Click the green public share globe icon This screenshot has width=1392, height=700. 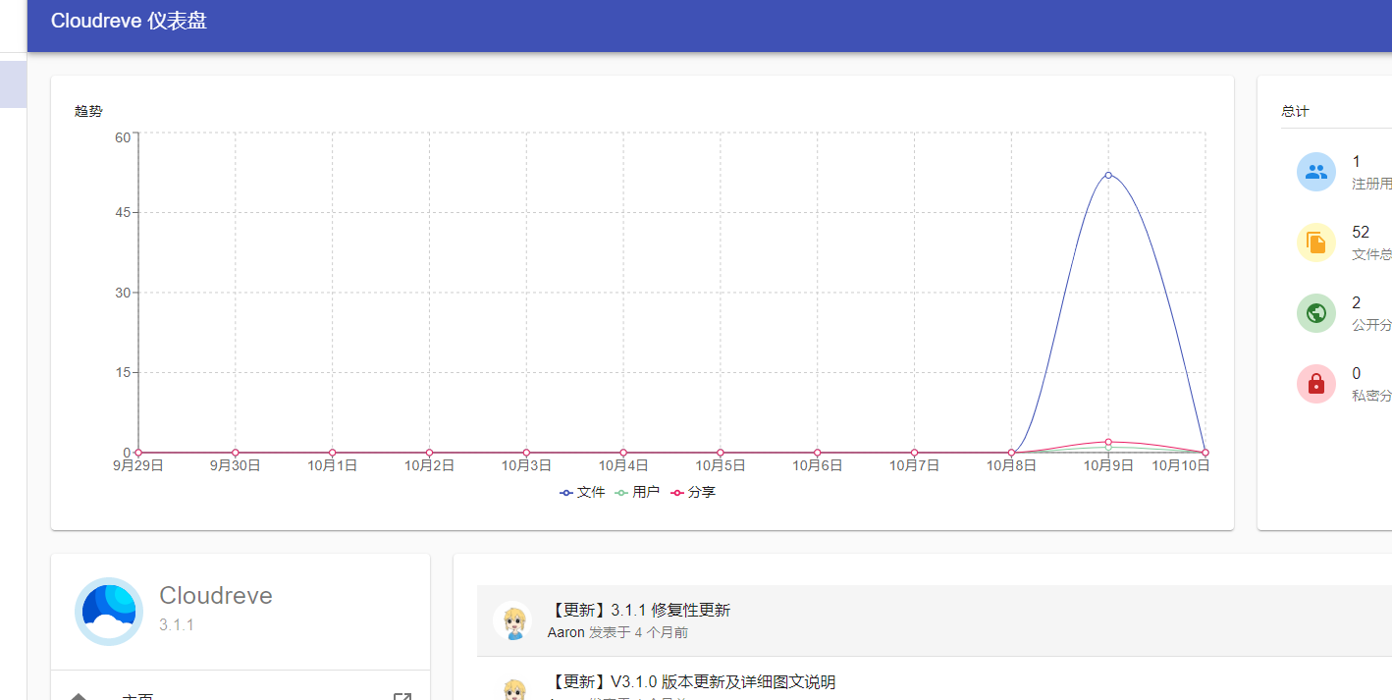click(x=1315, y=313)
